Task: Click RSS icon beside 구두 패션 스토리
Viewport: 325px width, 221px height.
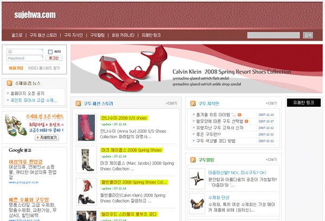Action: click(79, 103)
